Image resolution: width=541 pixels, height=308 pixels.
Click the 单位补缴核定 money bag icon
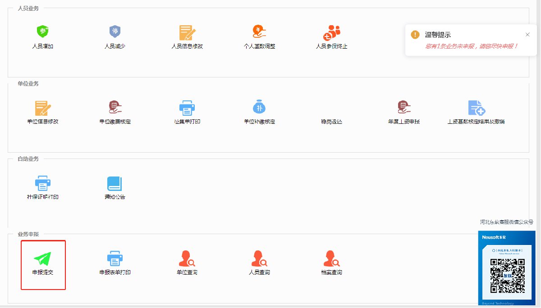tap(259, 108)
